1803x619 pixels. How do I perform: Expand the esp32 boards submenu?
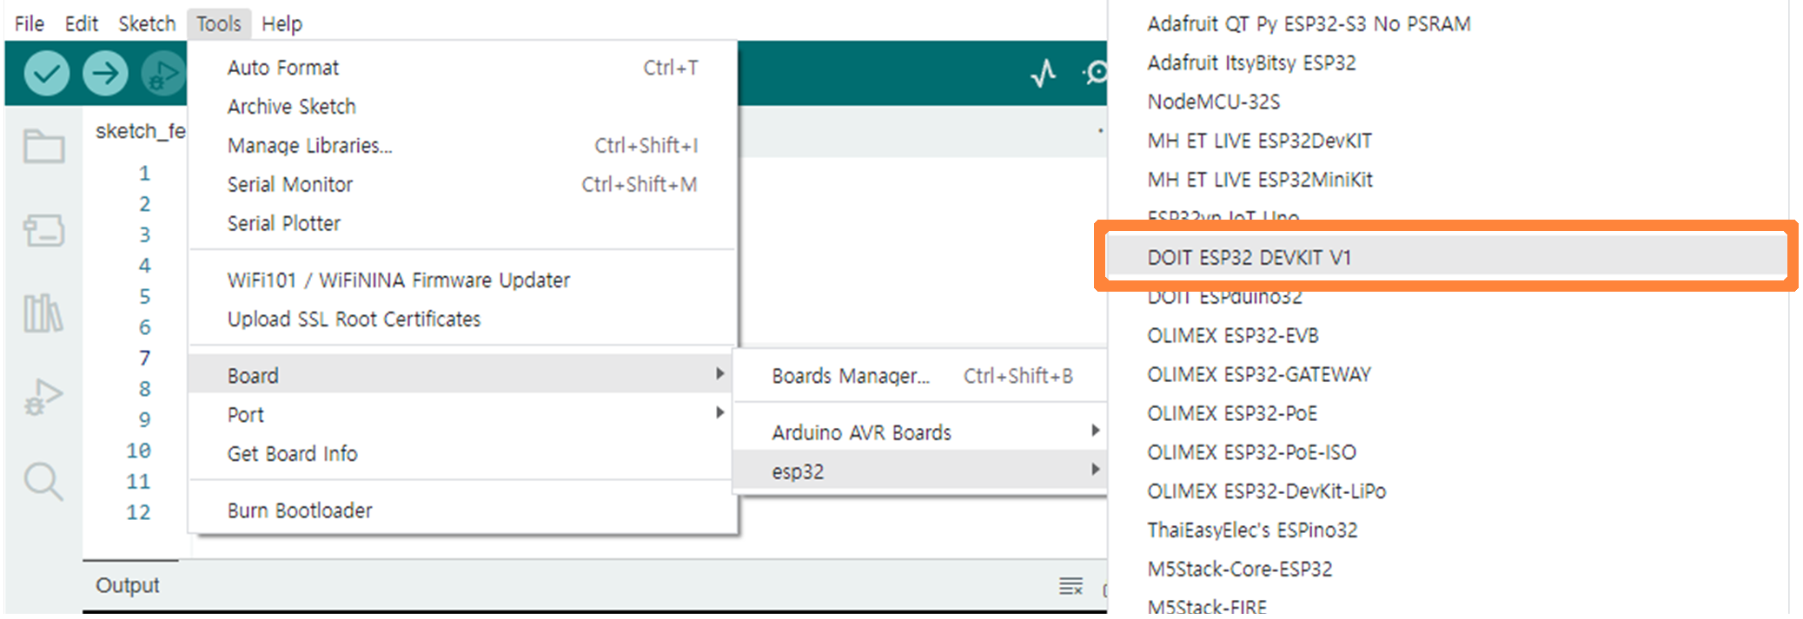click(921, 470)
